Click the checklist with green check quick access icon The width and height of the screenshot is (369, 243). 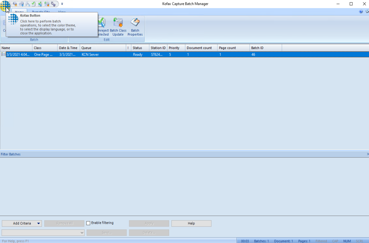coord(33,4)
